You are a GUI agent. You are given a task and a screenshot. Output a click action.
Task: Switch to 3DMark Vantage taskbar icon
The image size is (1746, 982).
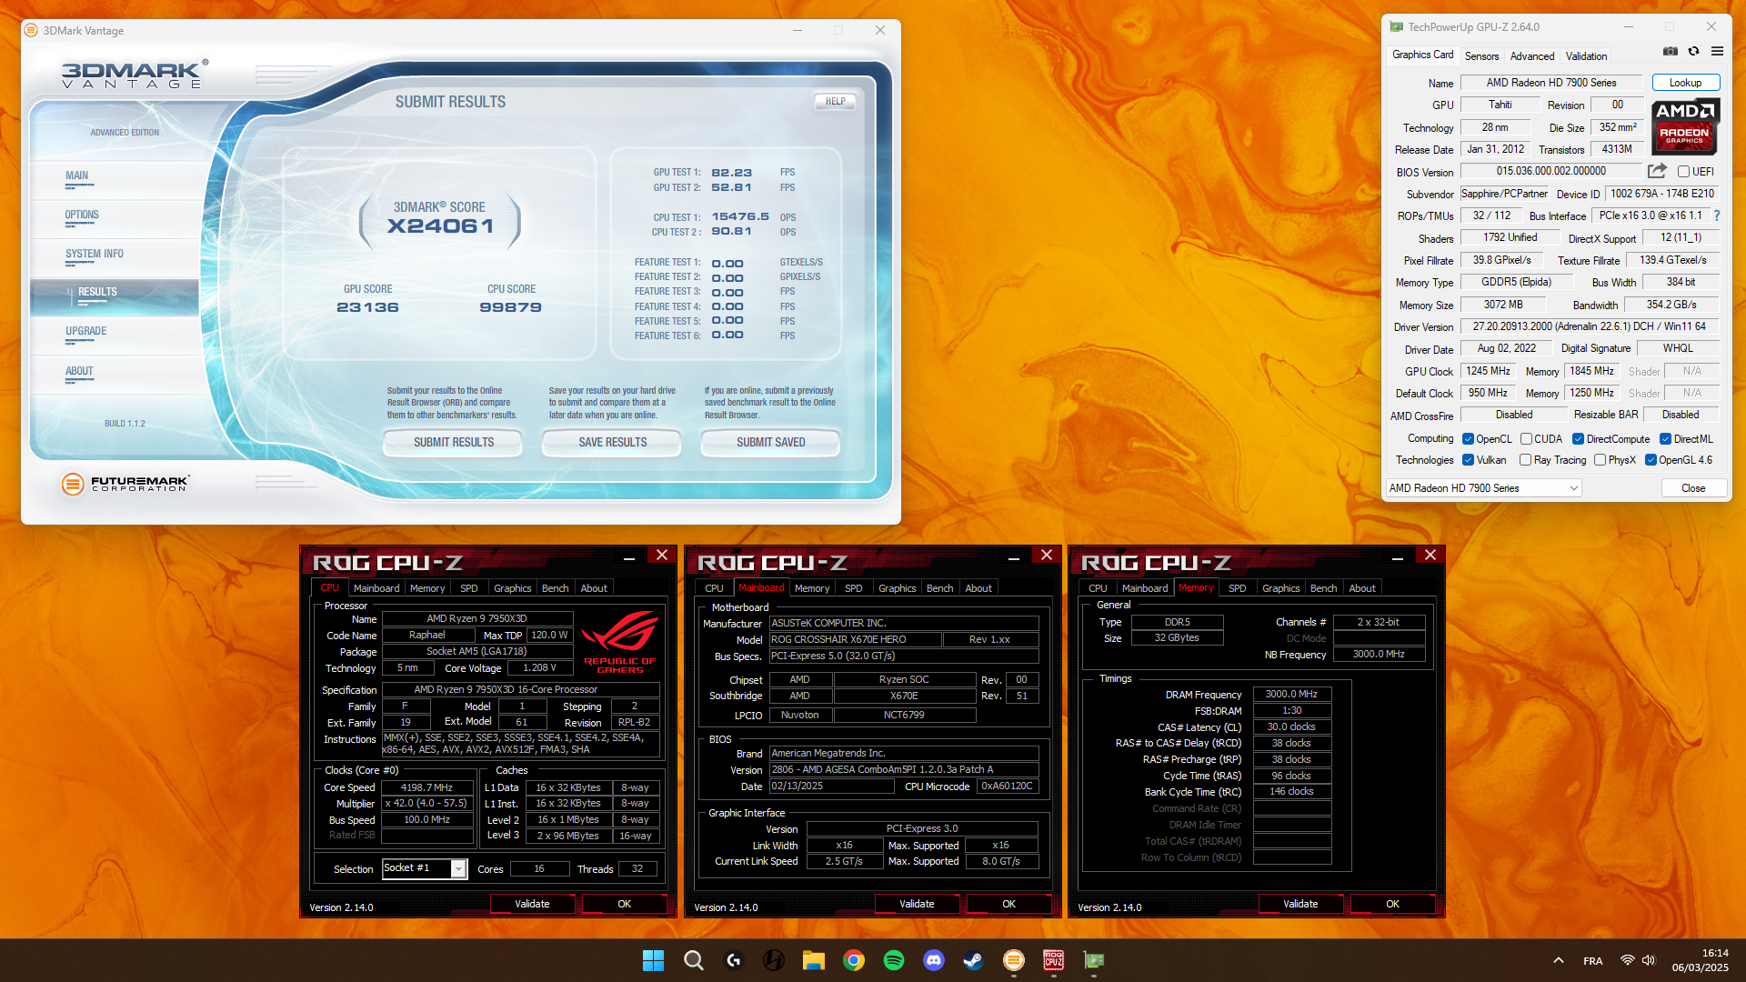click(1013, 960)
